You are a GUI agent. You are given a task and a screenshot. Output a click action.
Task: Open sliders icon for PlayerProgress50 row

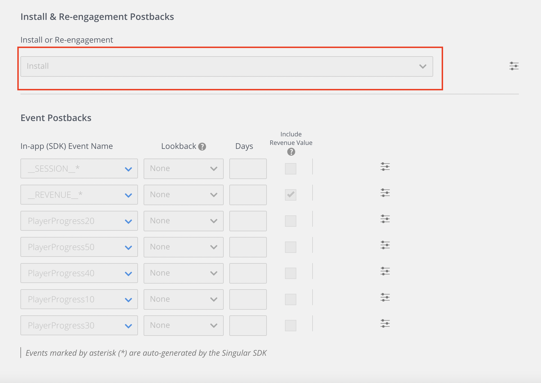click(x=385, y=245)
